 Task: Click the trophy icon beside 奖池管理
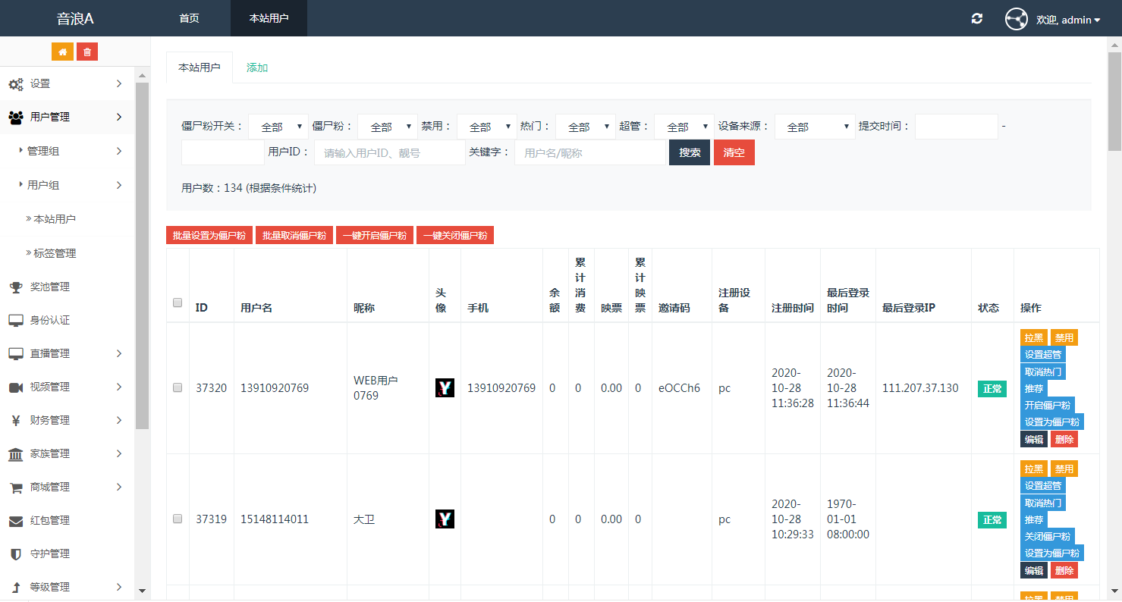pos(15,287)
